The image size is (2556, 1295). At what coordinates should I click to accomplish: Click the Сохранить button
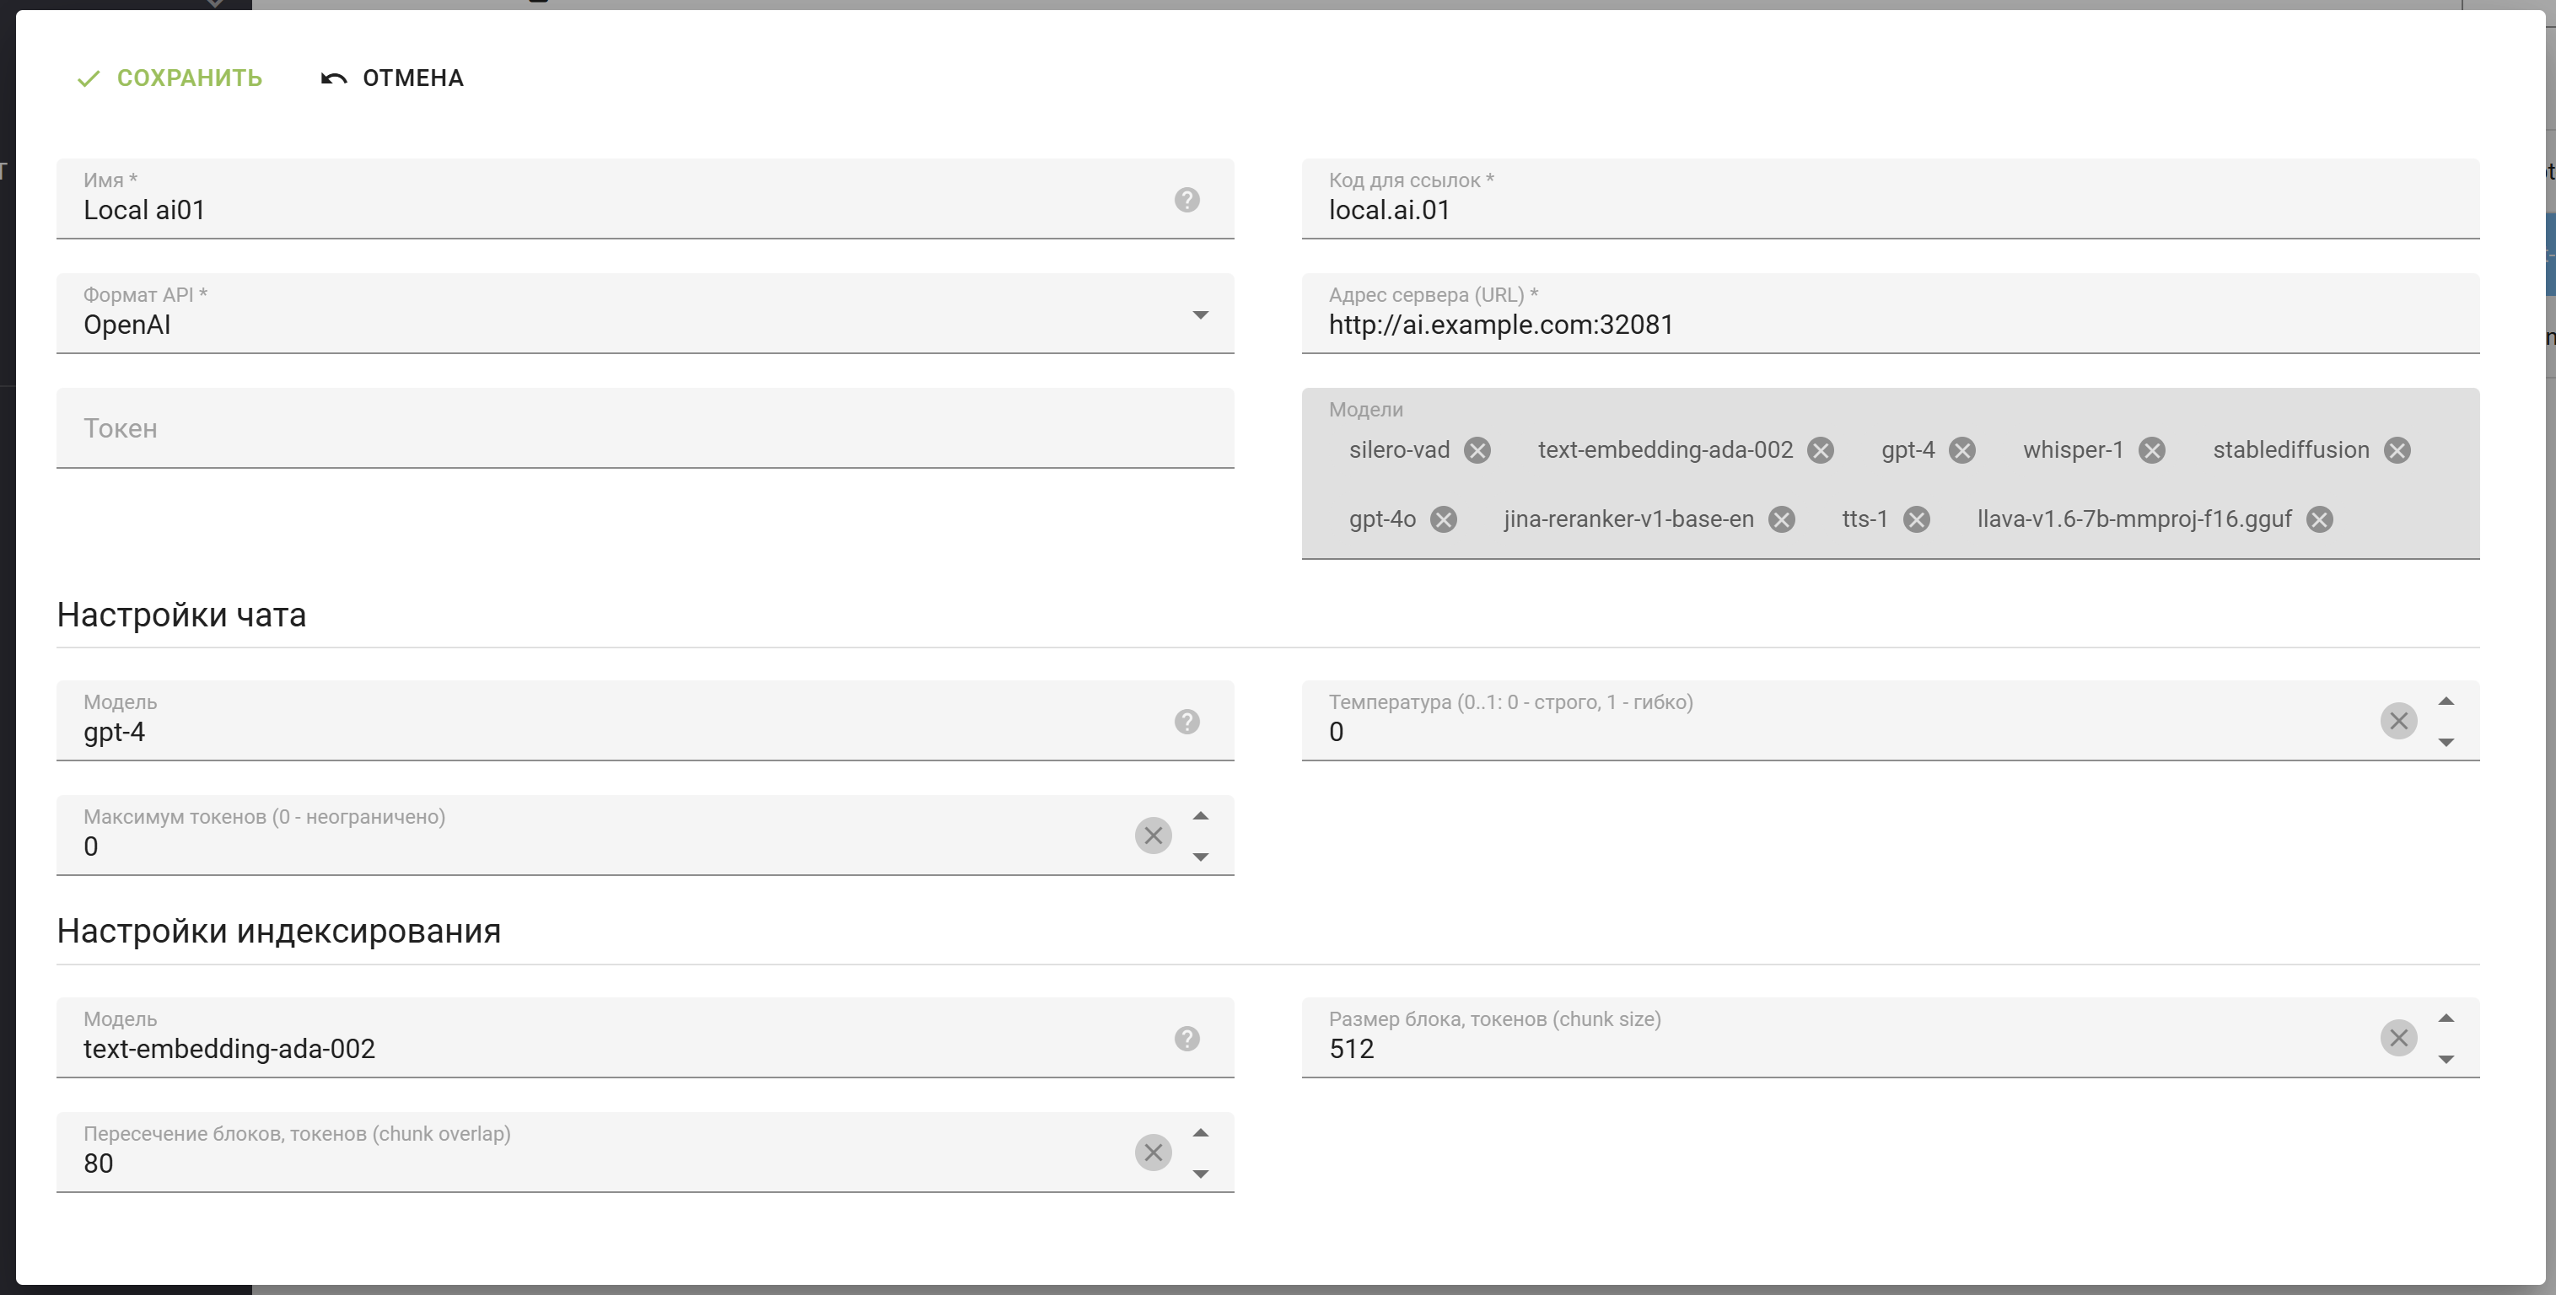point(170,78)
